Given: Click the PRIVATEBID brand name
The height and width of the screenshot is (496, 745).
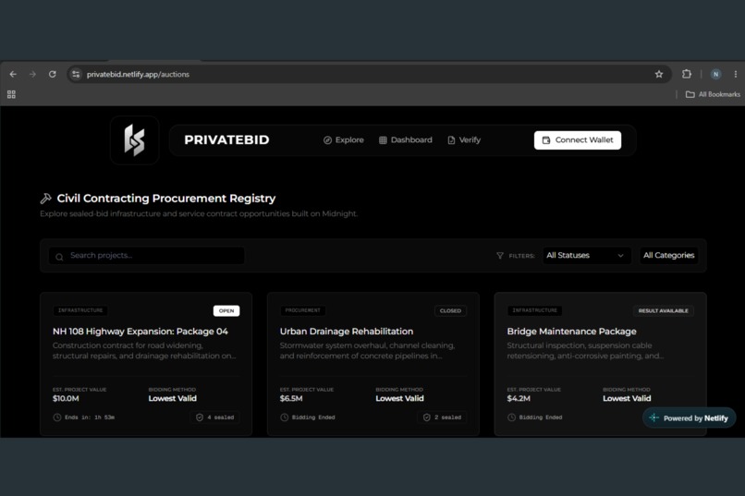Looking at the screenshot, I should (x=226, y=140).
